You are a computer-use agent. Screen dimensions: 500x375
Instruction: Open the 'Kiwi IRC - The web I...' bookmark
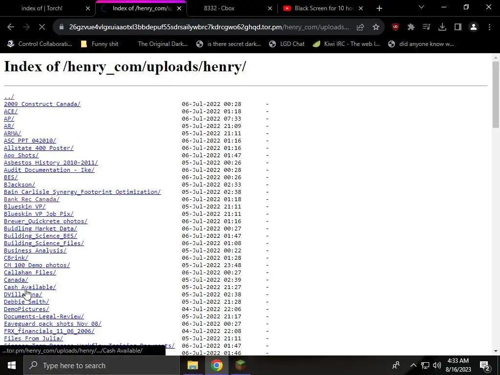346,44
